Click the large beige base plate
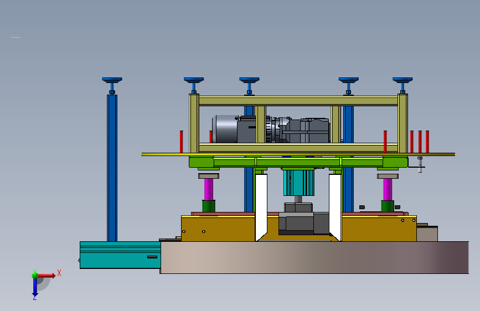This screenshot has height=311, width=480. (x=314, y=257)
